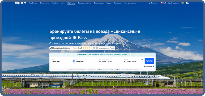
Task: Click the headset icon in the support note
Action: click(68, 70)
